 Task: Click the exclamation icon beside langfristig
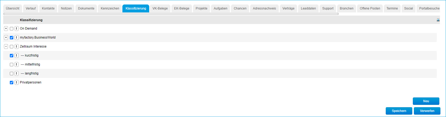(x=16, y=73)
